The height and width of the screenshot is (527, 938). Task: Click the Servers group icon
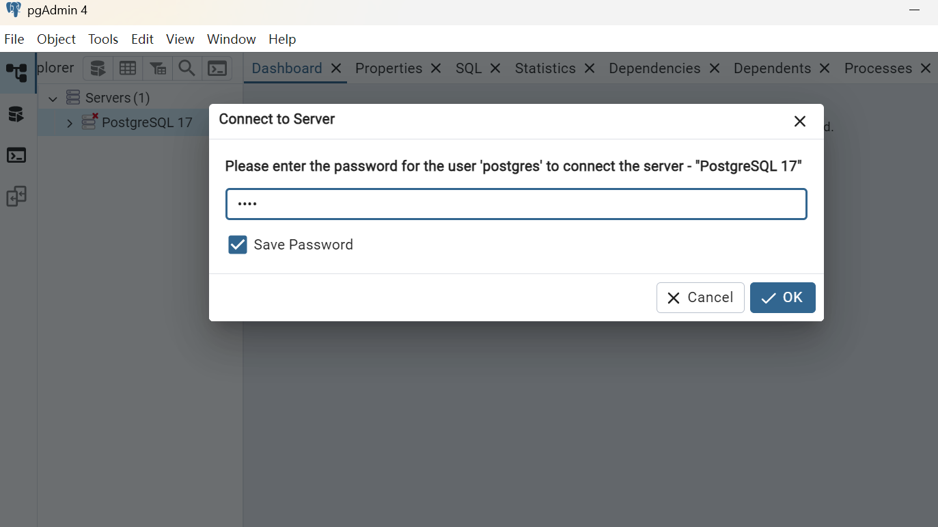73,98
